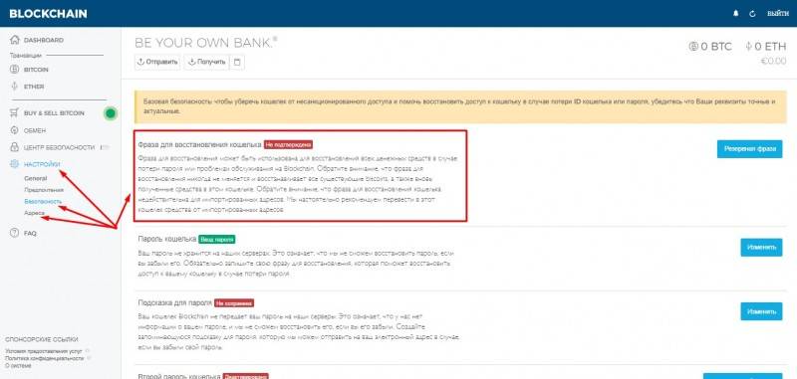Click the refresh icon in header
The height and width of the screenshot is (379, 797).
(x=753, y=14)
